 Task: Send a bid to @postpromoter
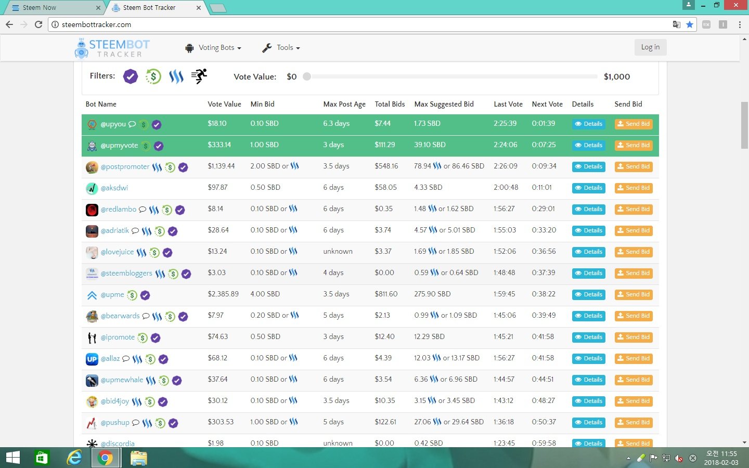pos(633,167)
